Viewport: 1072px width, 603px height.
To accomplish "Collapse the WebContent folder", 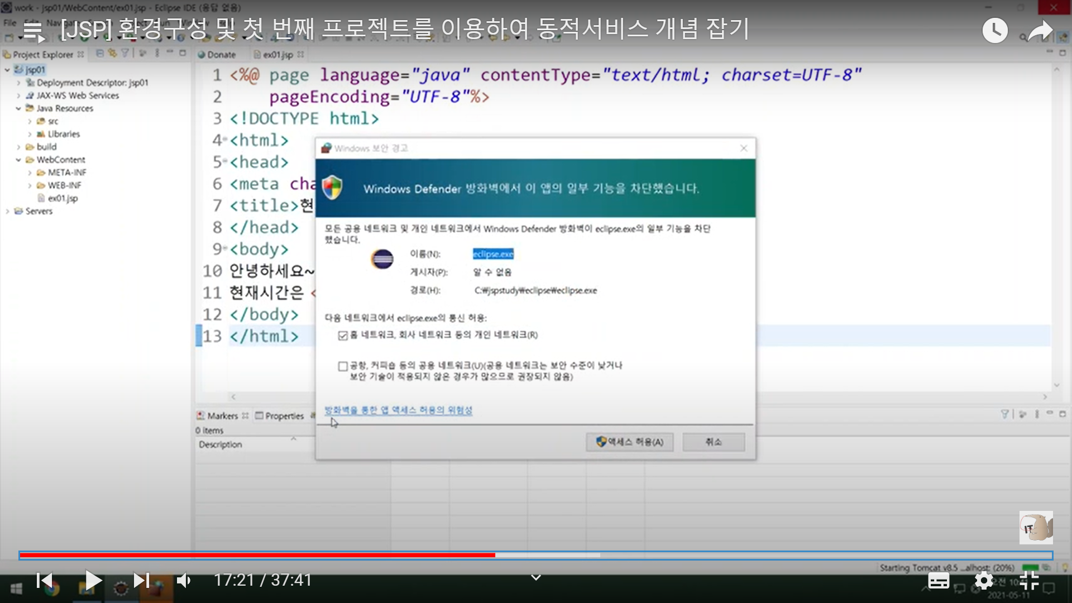I will click(18, 160).
